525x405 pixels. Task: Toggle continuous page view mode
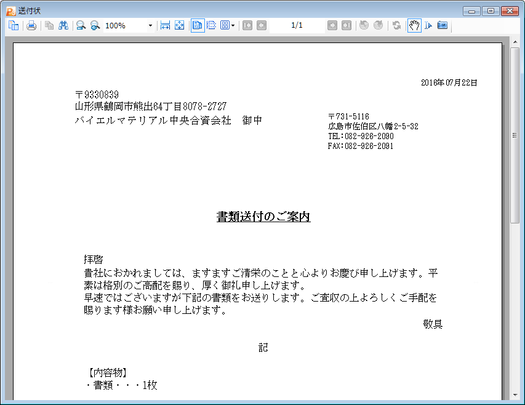click(x=212, y=25)
